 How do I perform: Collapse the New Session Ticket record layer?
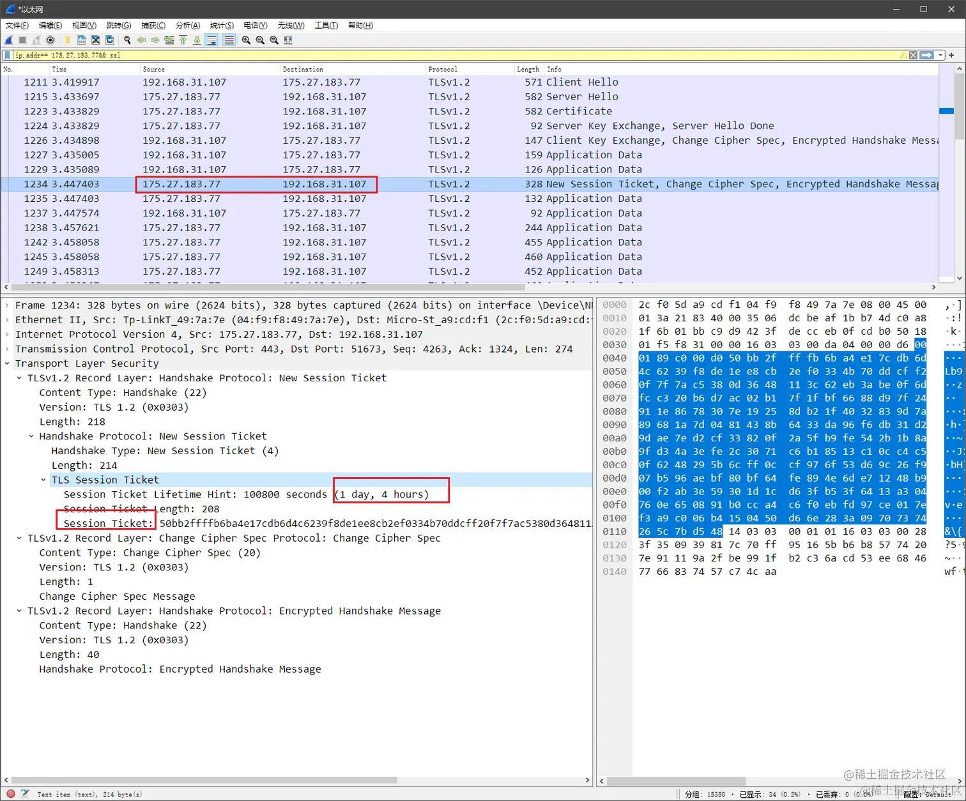[x=19, y=378]
